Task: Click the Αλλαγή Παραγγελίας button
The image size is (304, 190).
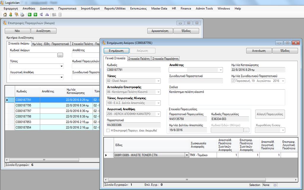Action: pyautogui.click(x=270, y=114)
